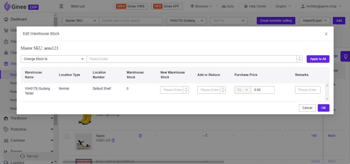
Task: Click the lightbulb tips icon
Action: pyautogui.click(x=345, y=56)
